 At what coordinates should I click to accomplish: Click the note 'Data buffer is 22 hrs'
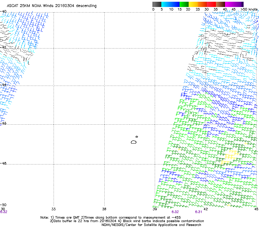[x=70, y=221]
